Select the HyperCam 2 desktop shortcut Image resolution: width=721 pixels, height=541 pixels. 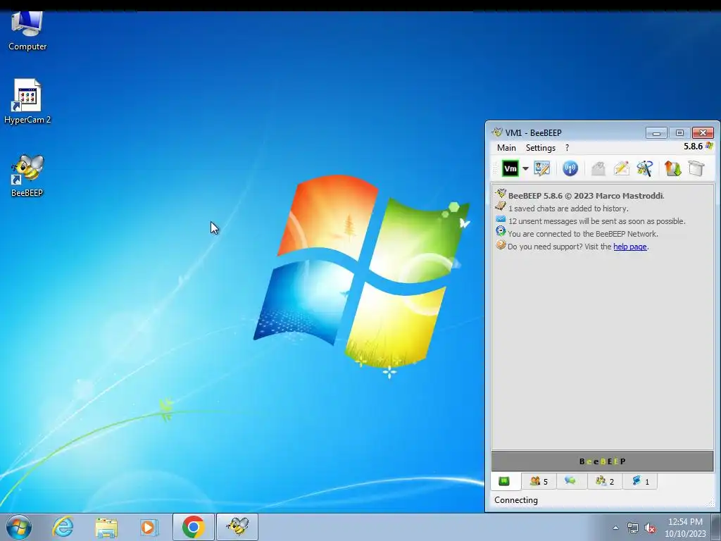point(27,101)
